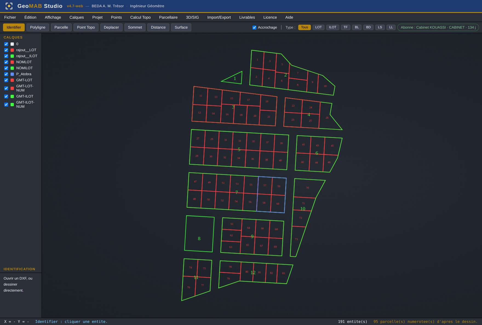
Task: Click the blue swatch of P_Atobra layer
Action: click(12, 74)
